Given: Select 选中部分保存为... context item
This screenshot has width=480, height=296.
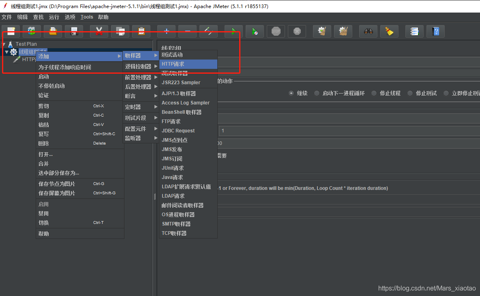Looking at the screenshot, I should click(x=79, y=173).
